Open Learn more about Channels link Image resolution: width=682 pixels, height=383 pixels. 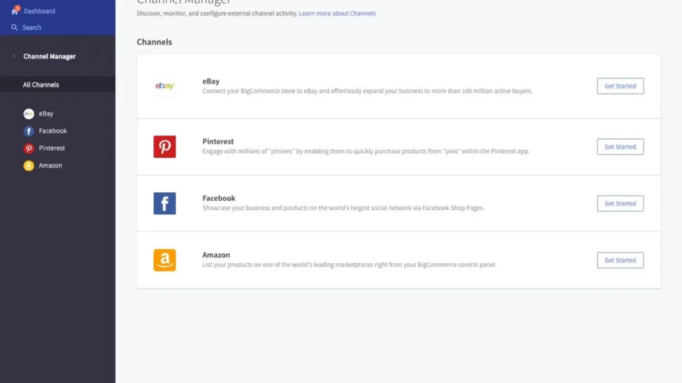pos(337,13)
